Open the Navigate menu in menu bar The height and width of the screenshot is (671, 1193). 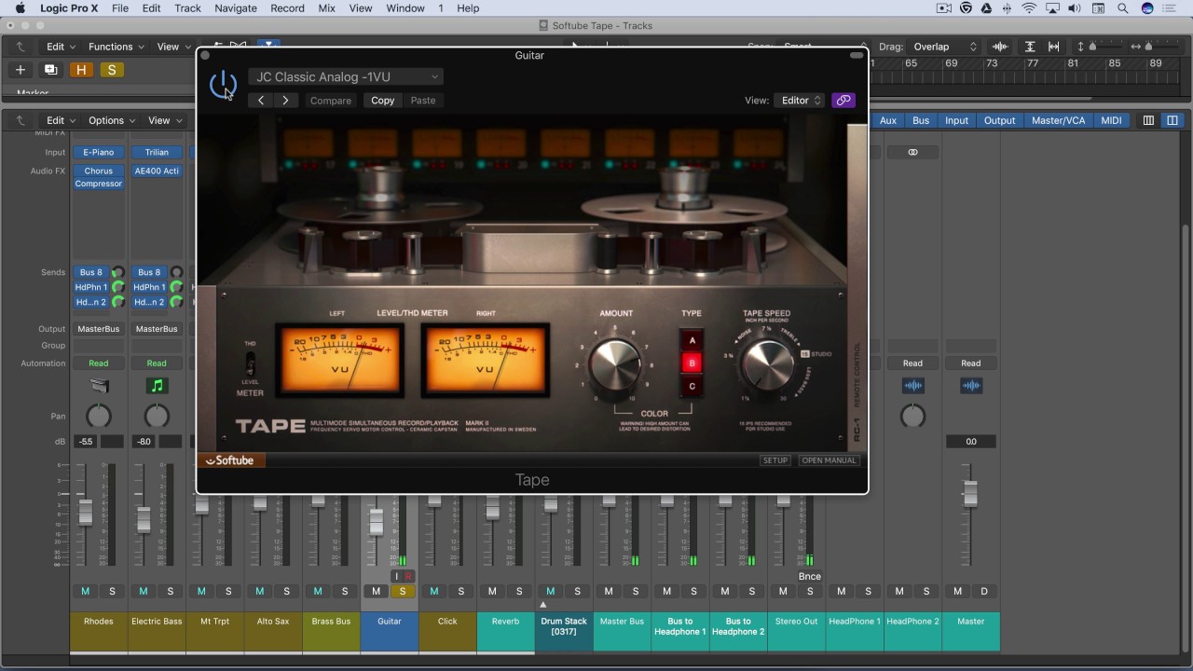[x=236, y=8]
